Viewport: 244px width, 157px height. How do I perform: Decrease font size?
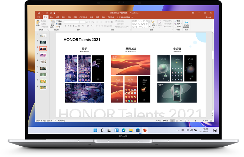[x=90, y=22]
